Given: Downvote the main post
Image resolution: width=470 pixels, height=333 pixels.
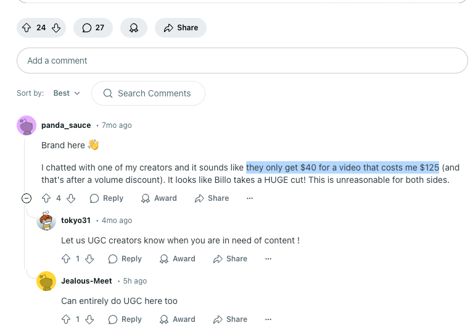Looking at the screenshot, I should [x=56, y=28].
